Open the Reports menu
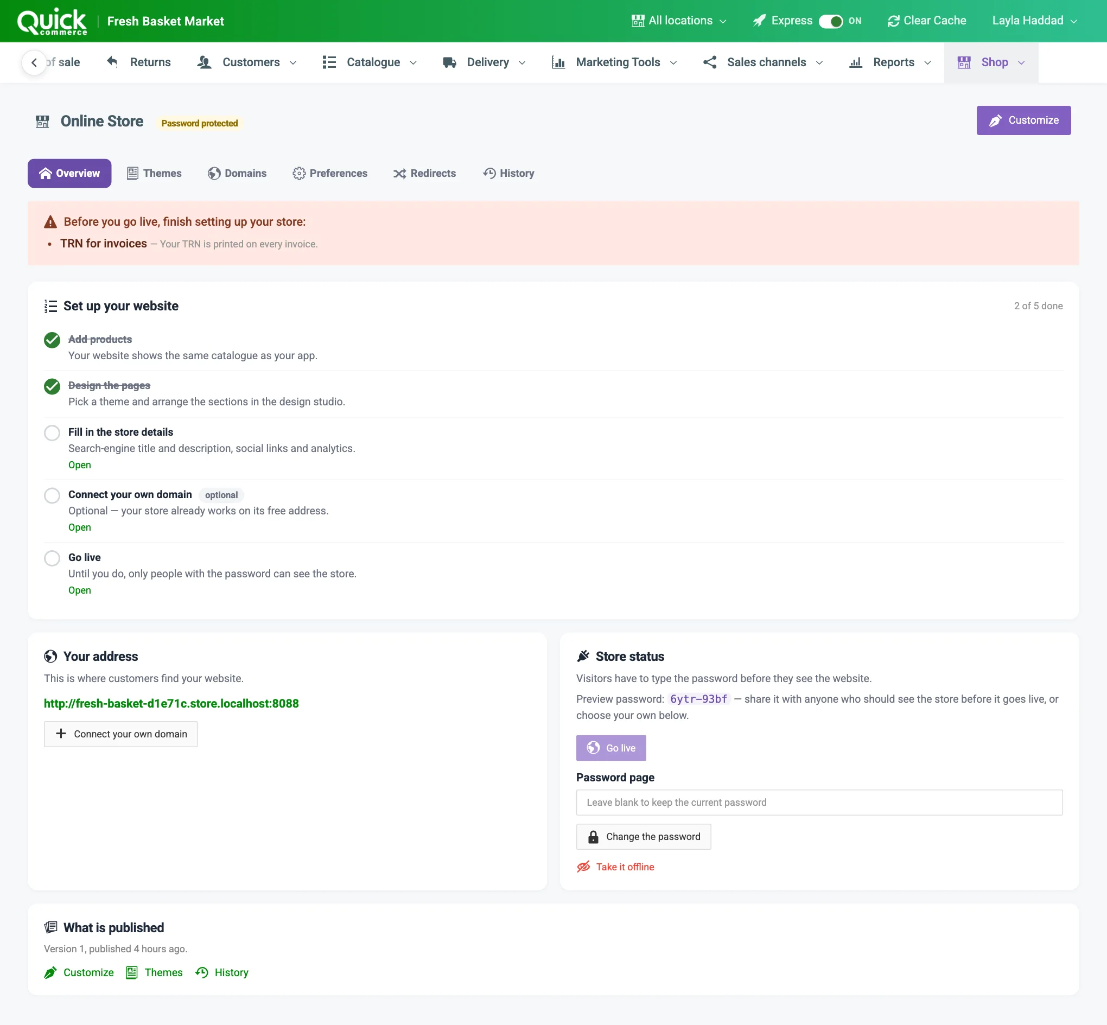 pos(890,63)
